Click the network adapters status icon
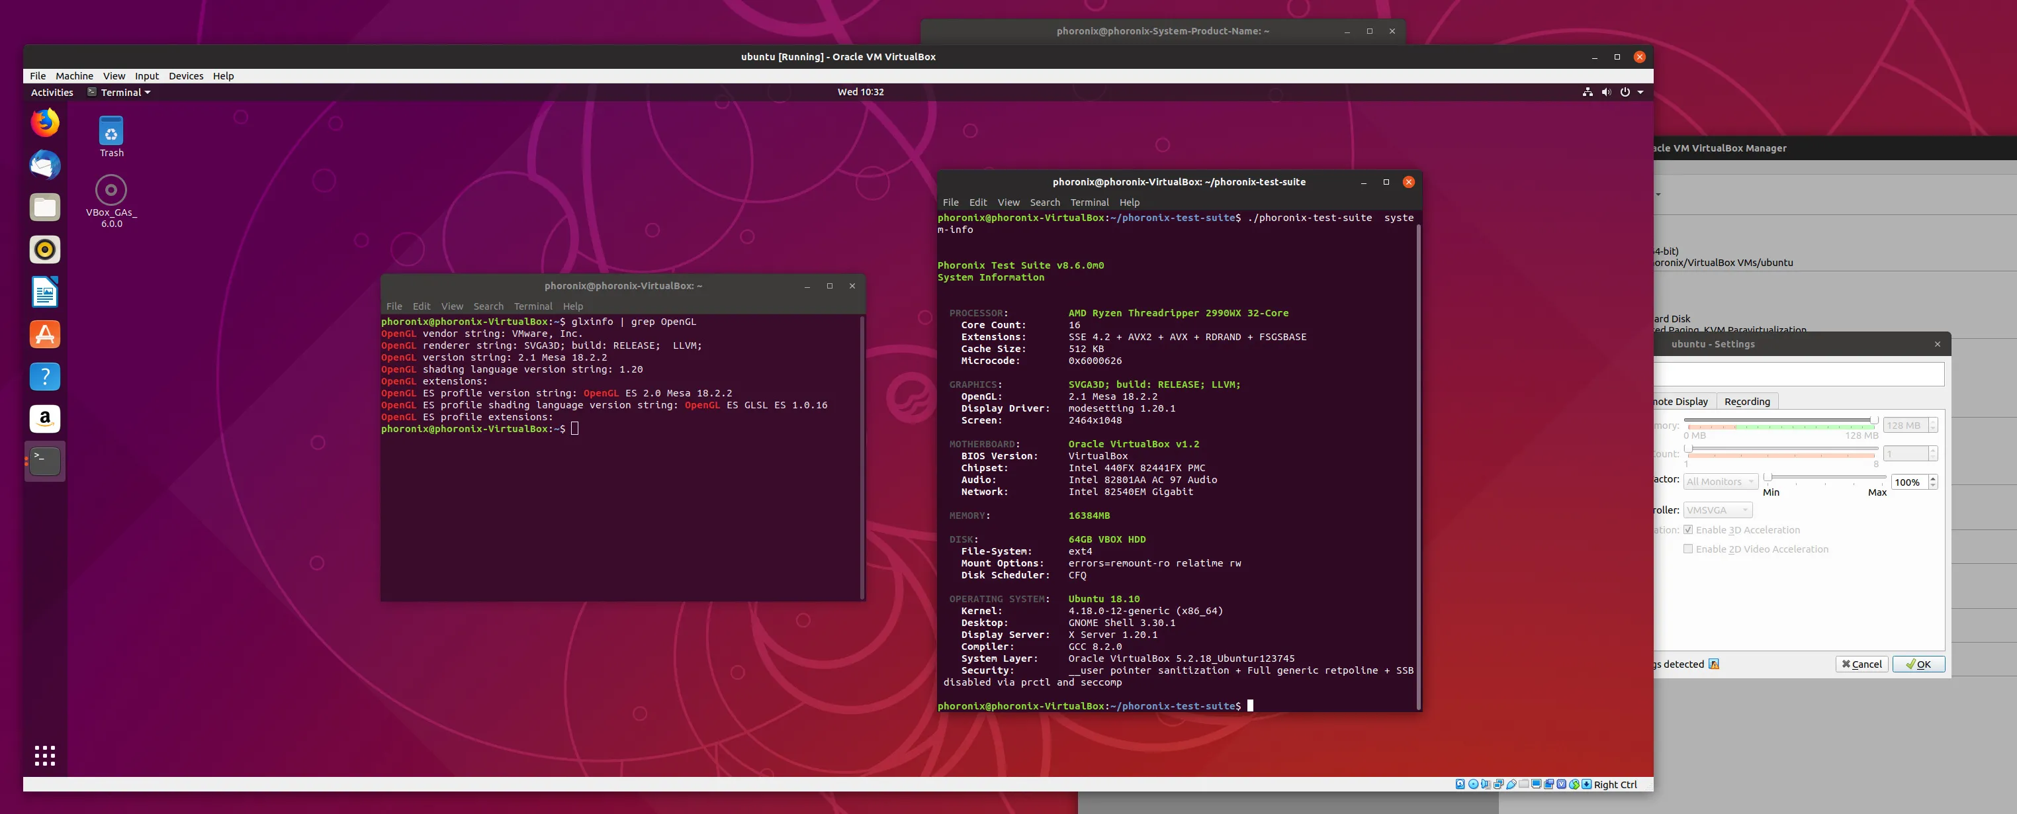This screenshot has width=2017, height=814. click(x=1499, y=784)
